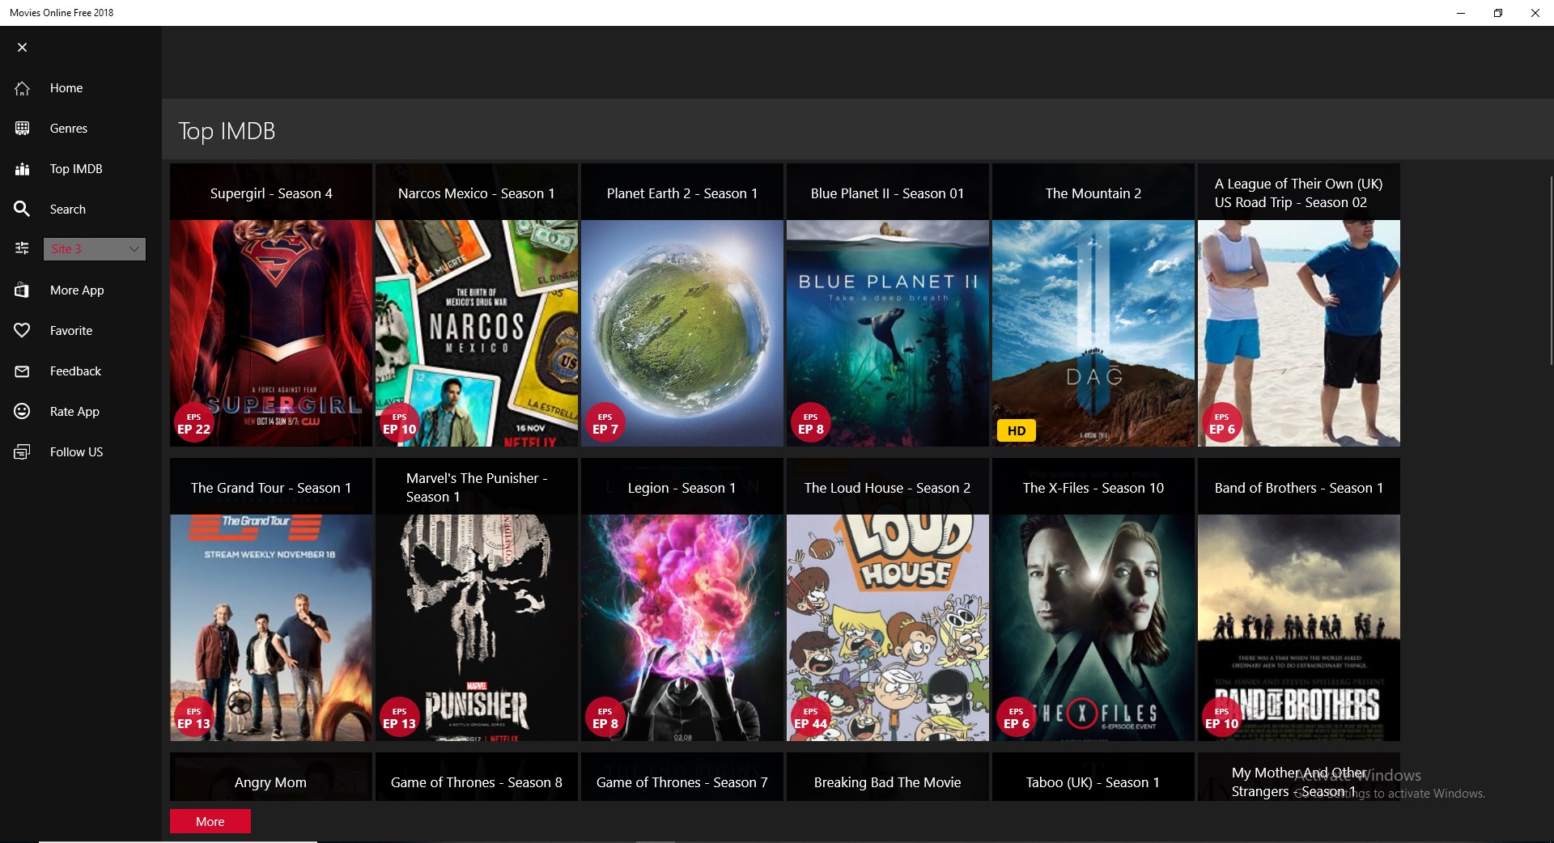Click EP 44 badge on The Loud House
The height and width of the screenshot is (843, 1554).
click(x=810, y=718)
